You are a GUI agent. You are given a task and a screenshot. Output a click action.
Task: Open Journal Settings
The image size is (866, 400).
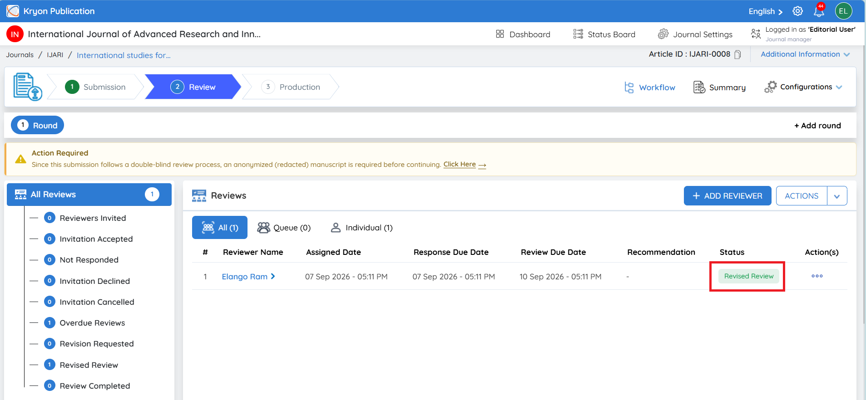[695, 34]
